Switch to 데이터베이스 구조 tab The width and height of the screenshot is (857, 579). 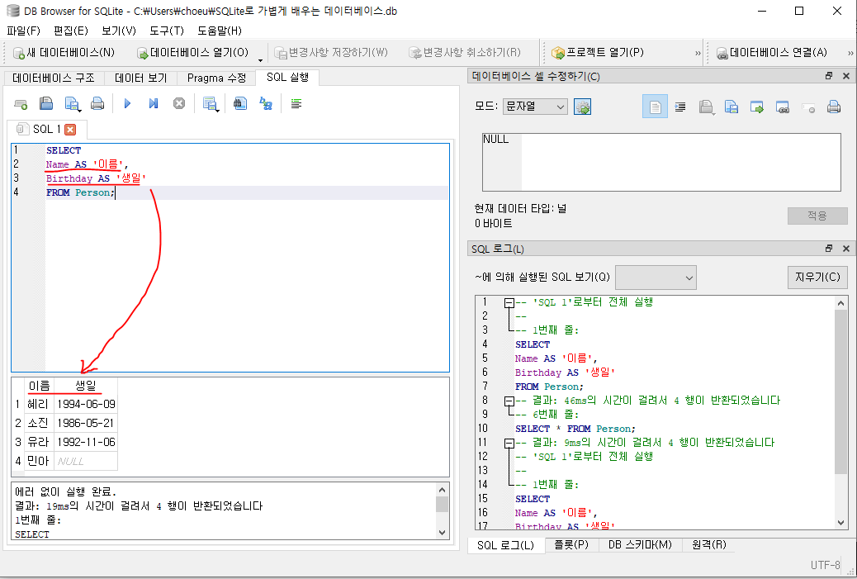click(54, 78)
